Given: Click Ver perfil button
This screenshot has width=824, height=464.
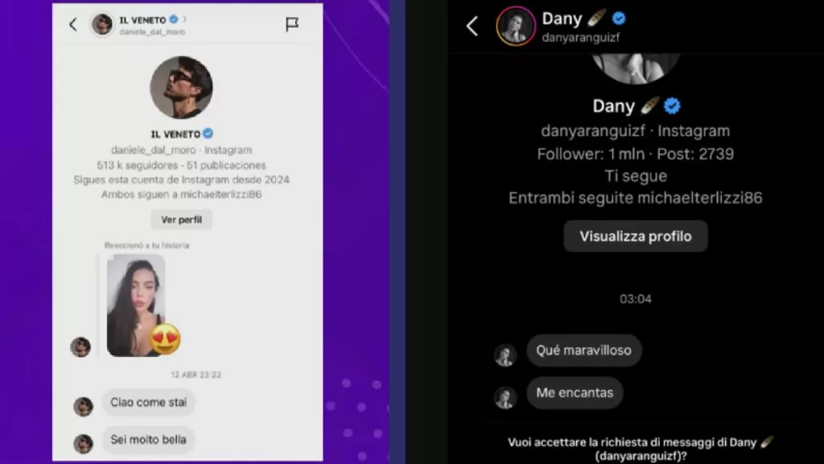Looking at the screenshot, I should tap(181, 219).
